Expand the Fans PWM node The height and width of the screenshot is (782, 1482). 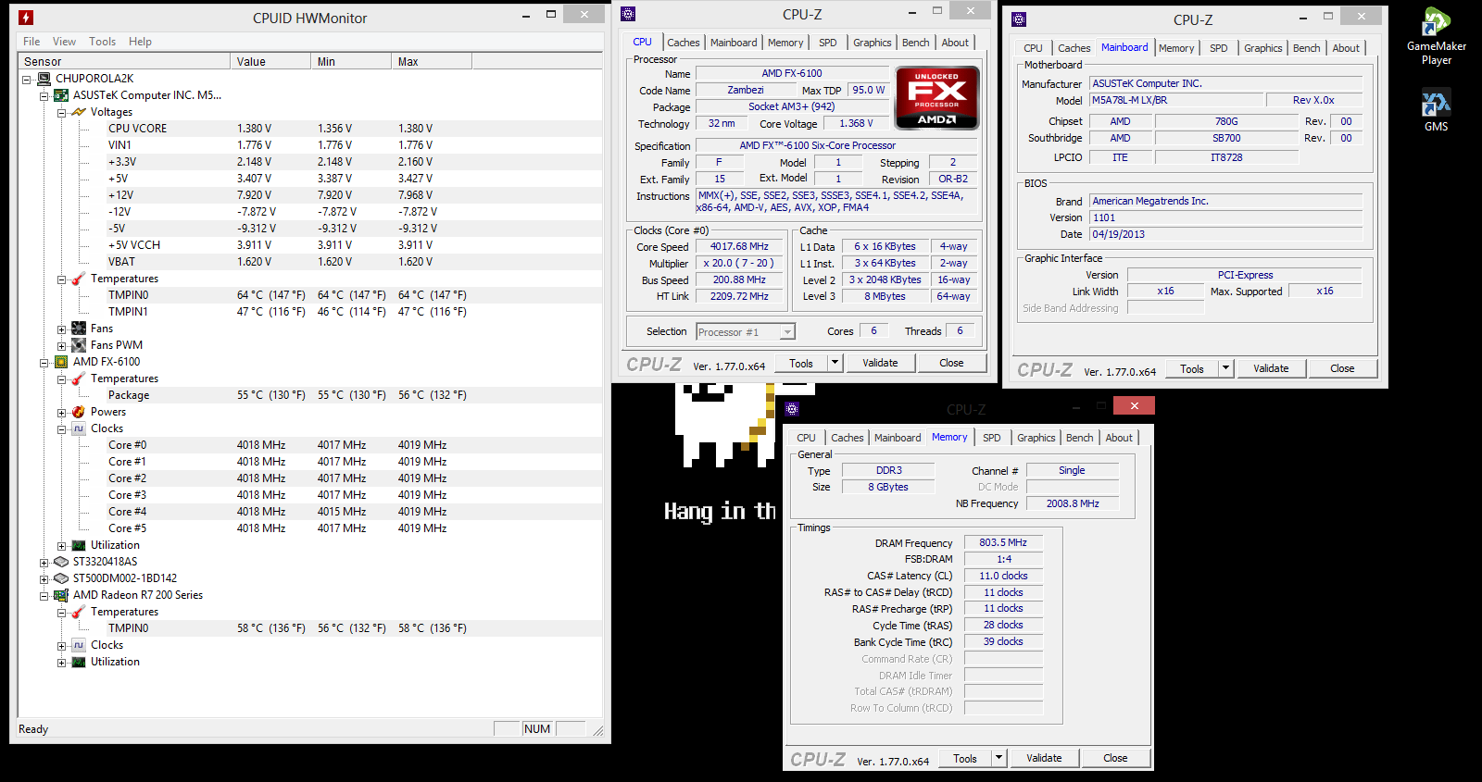[x=61, y=346]
